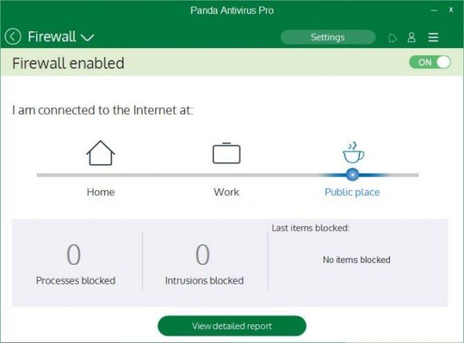Click the Firewall title to switch sections
The height and width of the screenshot is (343, 464).
click(52, 37)
